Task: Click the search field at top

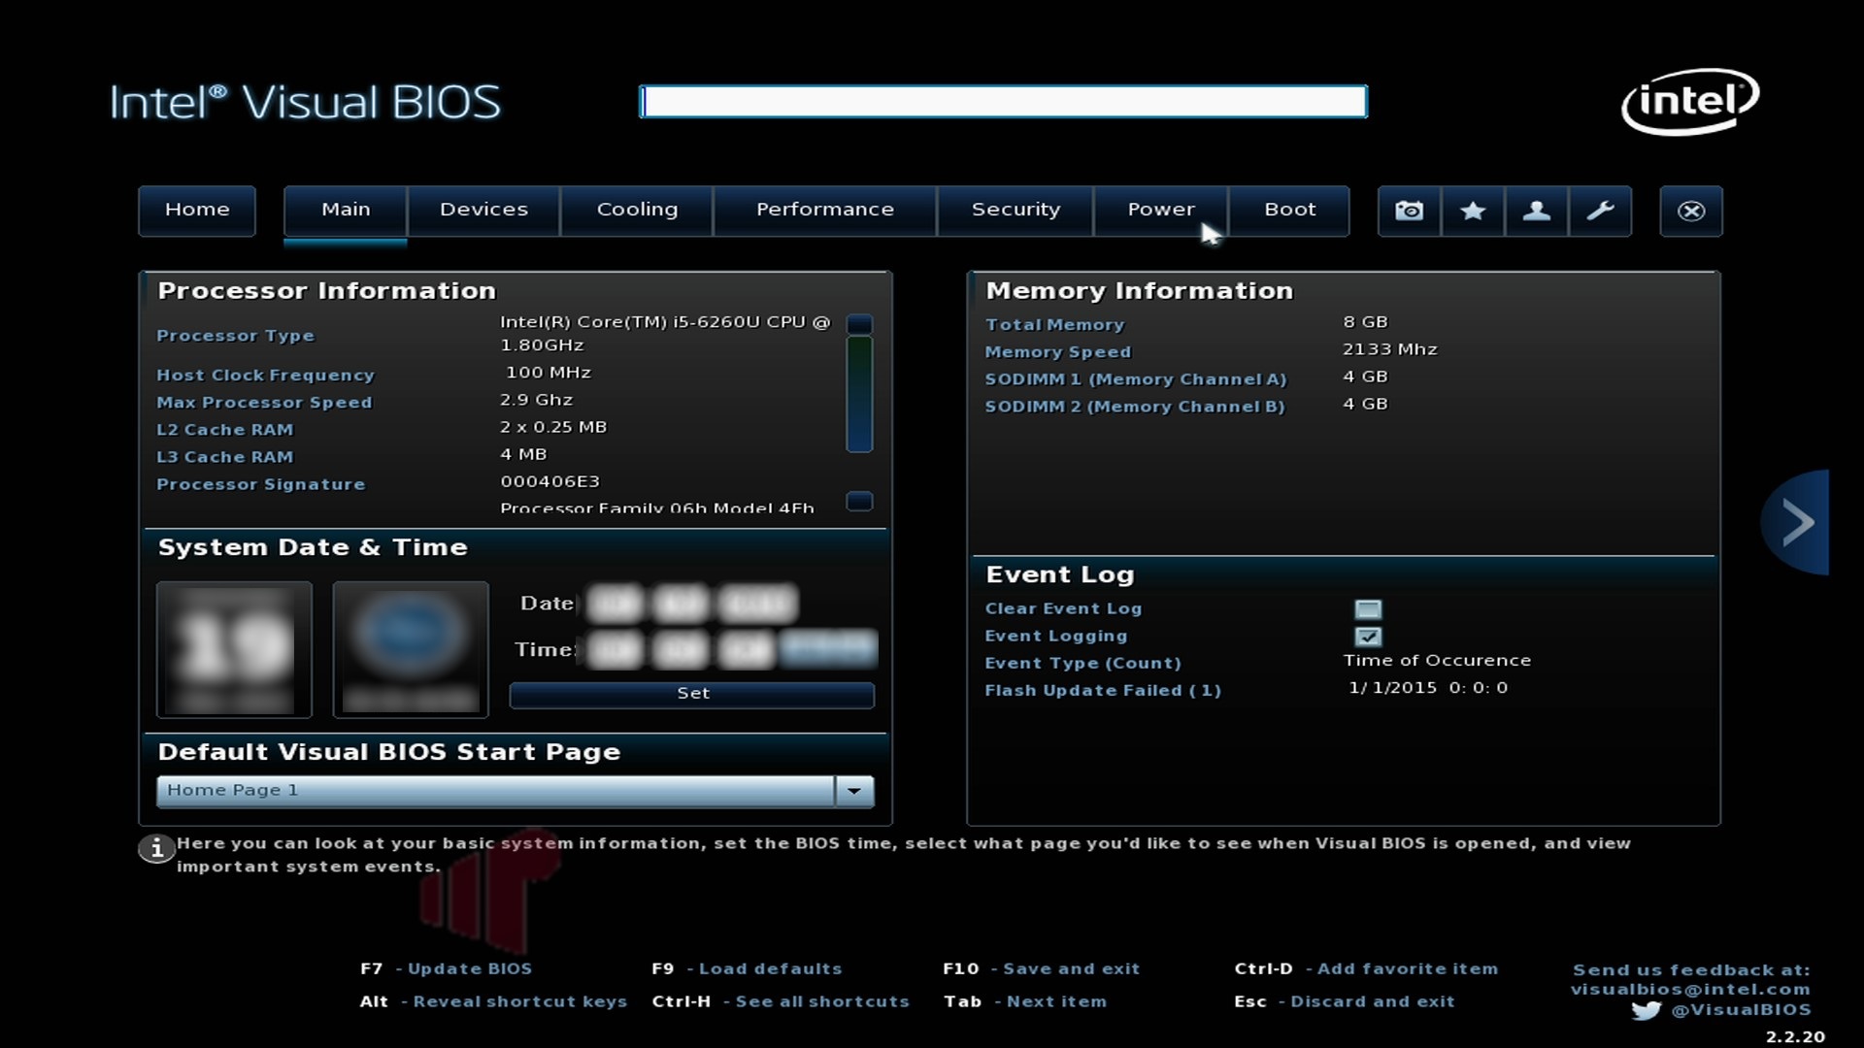Action: [x=1003, y=102]
